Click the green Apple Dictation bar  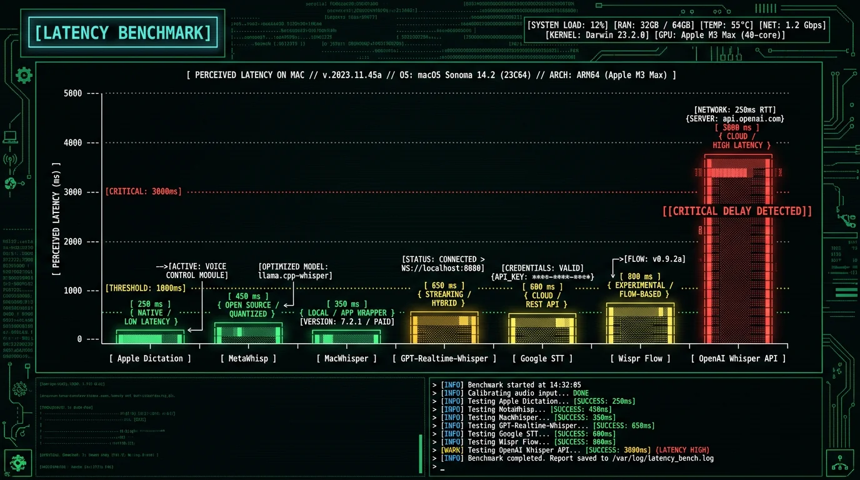pyautogui.click(x=150, y=337)
